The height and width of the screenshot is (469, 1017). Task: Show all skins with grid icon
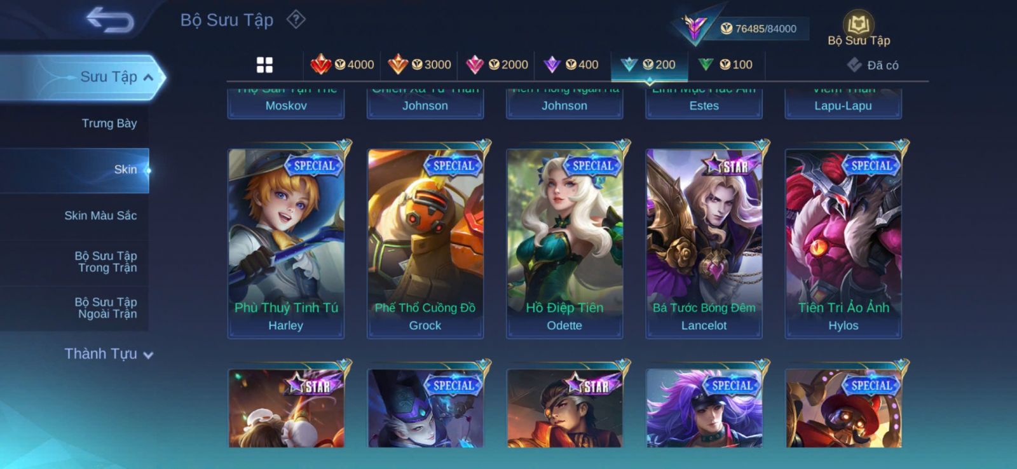pyautogui.click(x=264, y=65)
